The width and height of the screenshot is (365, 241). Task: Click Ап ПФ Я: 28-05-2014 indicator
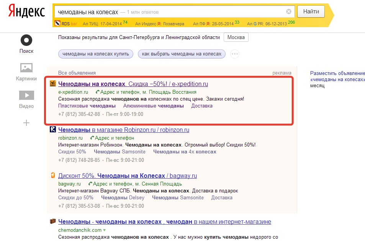point(216,23)
